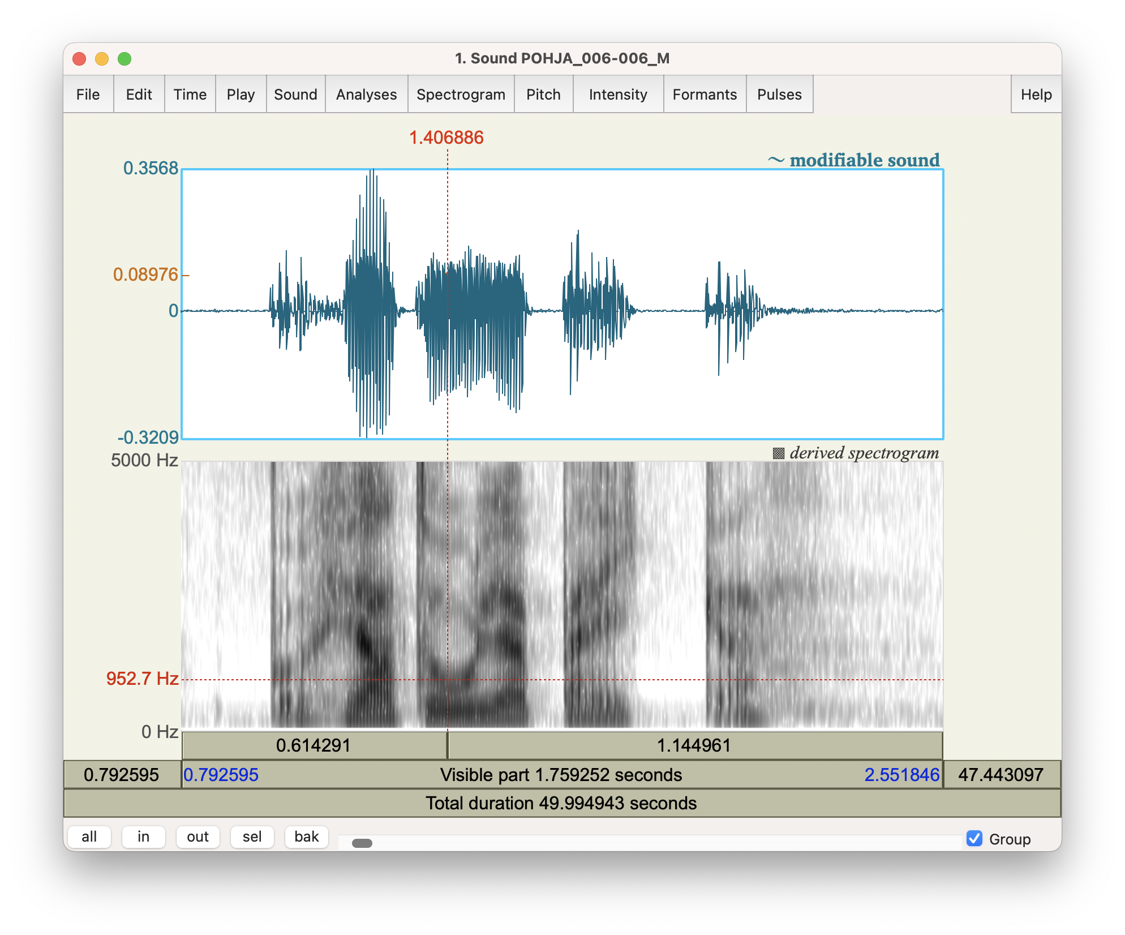Maximize the window with green button
The height and width of the screenshot is (935, 1125).
[124, 59]
